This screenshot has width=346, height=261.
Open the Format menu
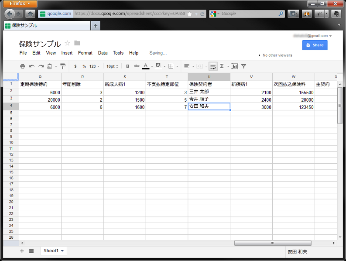(x=85, y=53)
